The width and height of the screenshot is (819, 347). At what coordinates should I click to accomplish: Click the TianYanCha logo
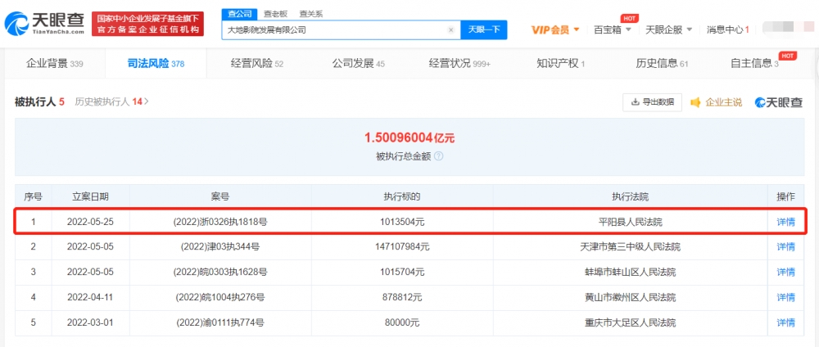click(44, 24)
